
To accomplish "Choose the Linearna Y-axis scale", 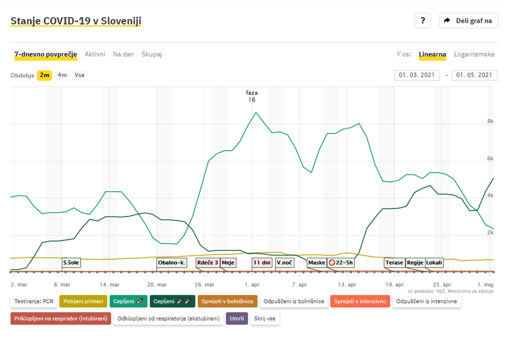I will (432, 54).
